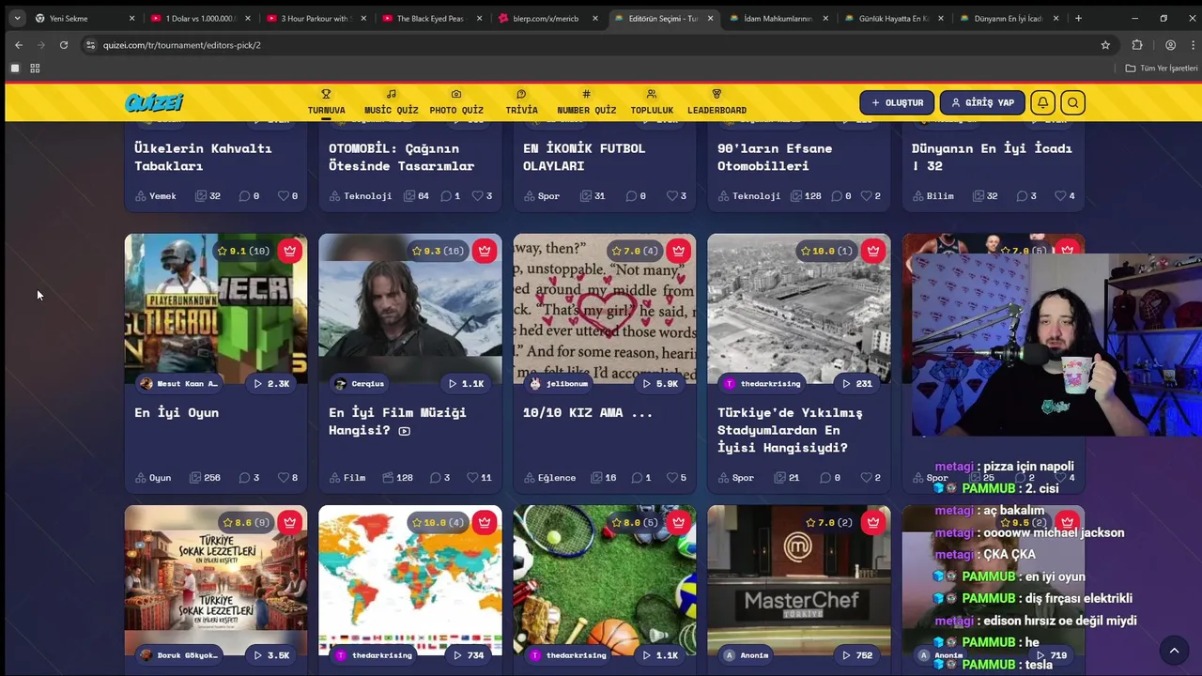
Task: Click crown icon on Yıkılmış Stadyumlar card
Action: pyautogui.click(x=872, y=251)
